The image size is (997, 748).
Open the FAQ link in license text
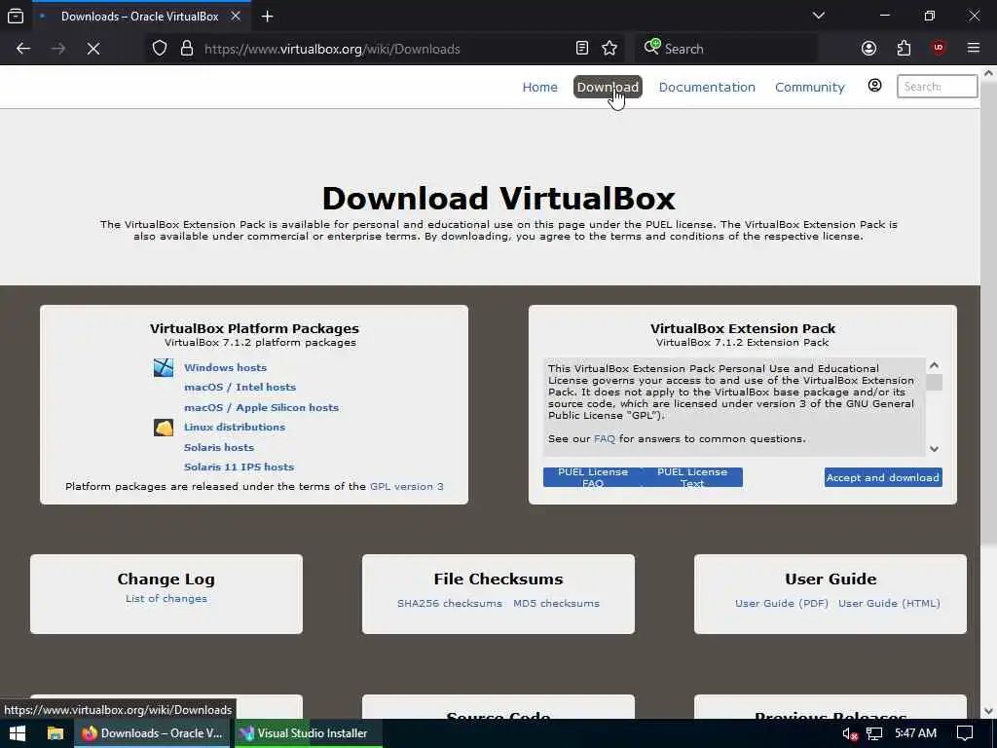click(x=604, y=439)
